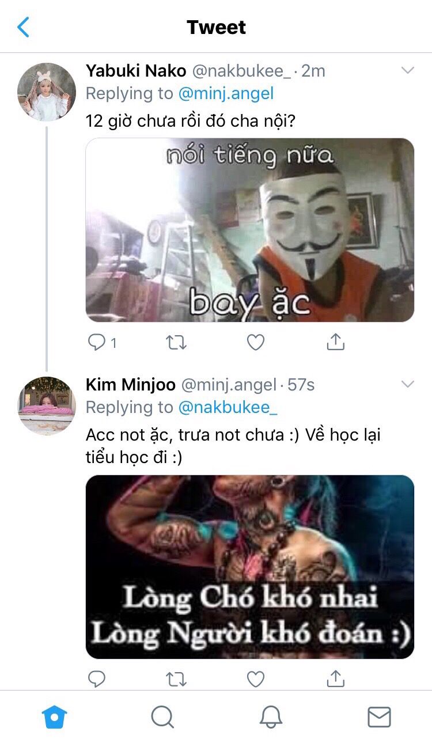Open options chevron on Yabuki Nako's tweet

point(407,71)
